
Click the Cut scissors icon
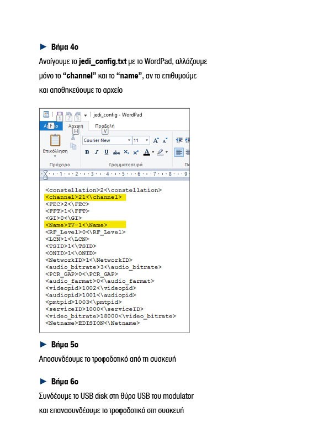pos(73,138)
